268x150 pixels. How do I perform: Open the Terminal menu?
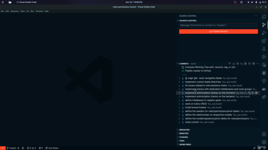point(39,11)
